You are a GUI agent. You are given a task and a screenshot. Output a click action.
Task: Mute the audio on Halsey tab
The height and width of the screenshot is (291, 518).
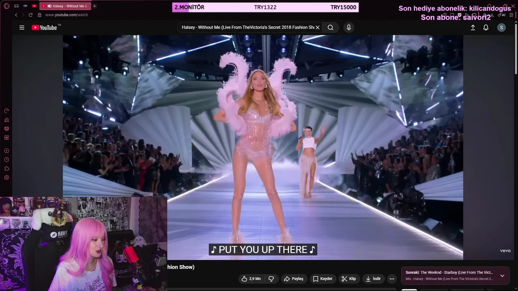(x=49, y=6)
